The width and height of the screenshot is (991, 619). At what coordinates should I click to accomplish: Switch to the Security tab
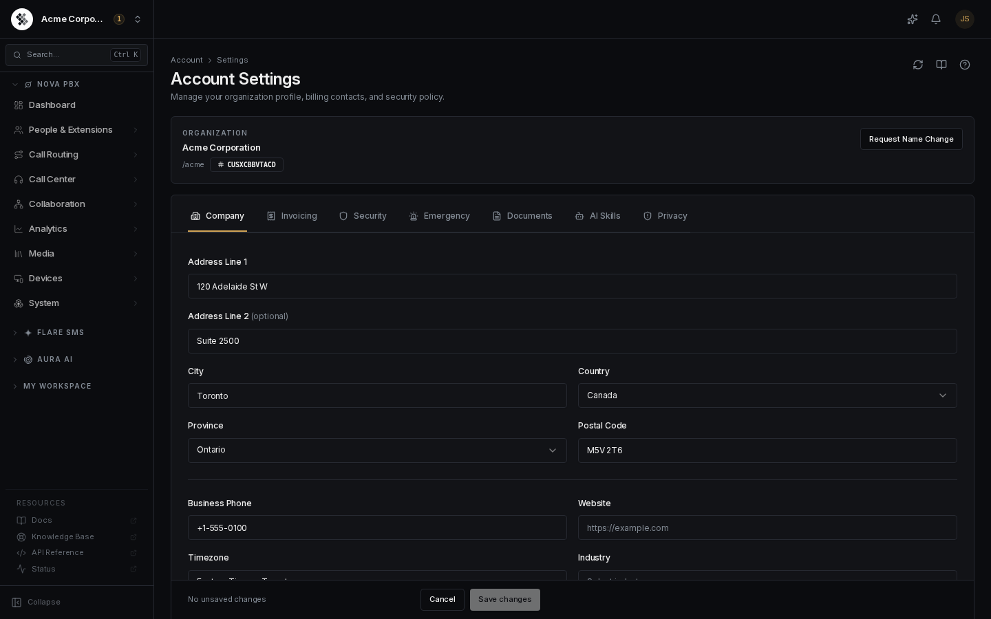[x=363, y=216]
